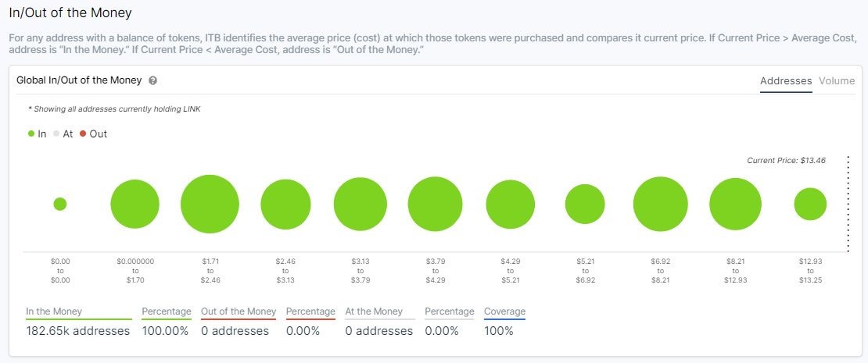868x363 pixels.
Task: Click the help question mark icon
Action: click(x=152, y=80)
